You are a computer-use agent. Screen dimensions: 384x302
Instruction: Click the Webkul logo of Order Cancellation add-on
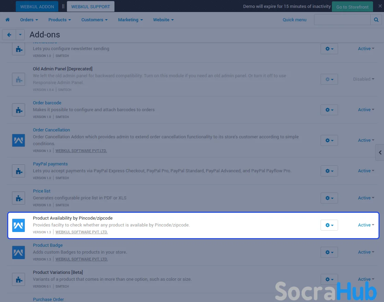pos(19,140)
